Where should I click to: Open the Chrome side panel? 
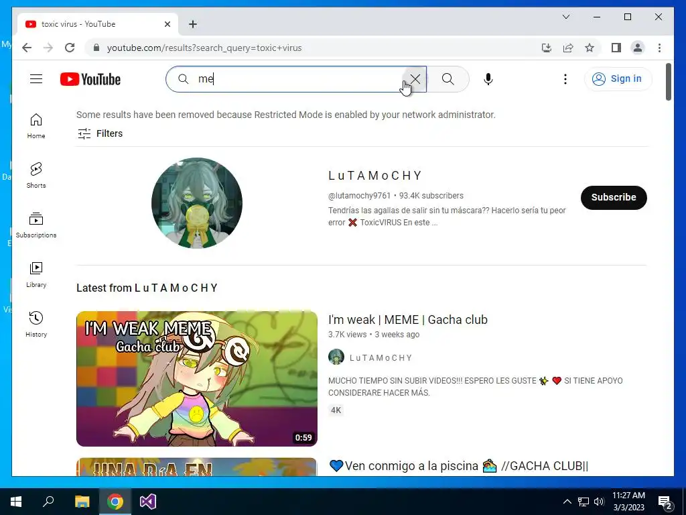point(616,48)
